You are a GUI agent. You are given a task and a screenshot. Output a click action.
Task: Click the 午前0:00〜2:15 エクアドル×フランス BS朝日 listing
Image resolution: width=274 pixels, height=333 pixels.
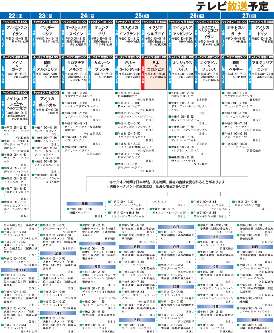[x=241, y=96]
